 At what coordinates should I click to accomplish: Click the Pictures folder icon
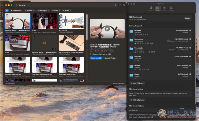131,57
